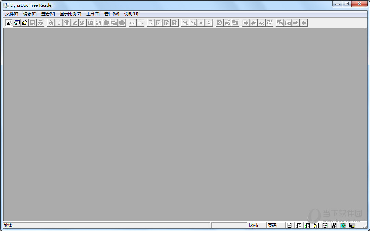Click the open folder icon in toolbar

click(25, 23)
